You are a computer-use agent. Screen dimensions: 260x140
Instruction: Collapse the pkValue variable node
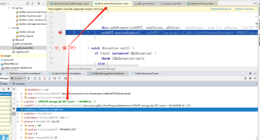point(18,122)
